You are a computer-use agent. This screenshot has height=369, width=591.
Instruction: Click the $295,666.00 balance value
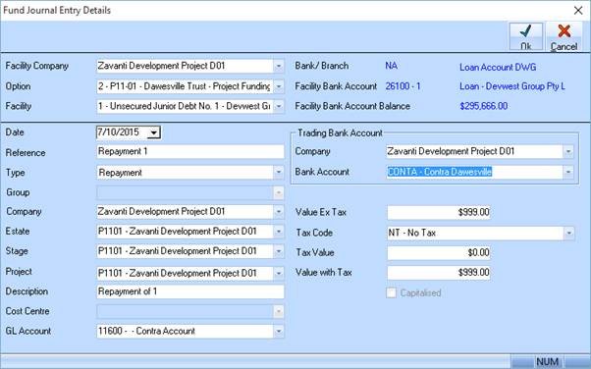tap(484, 106)
